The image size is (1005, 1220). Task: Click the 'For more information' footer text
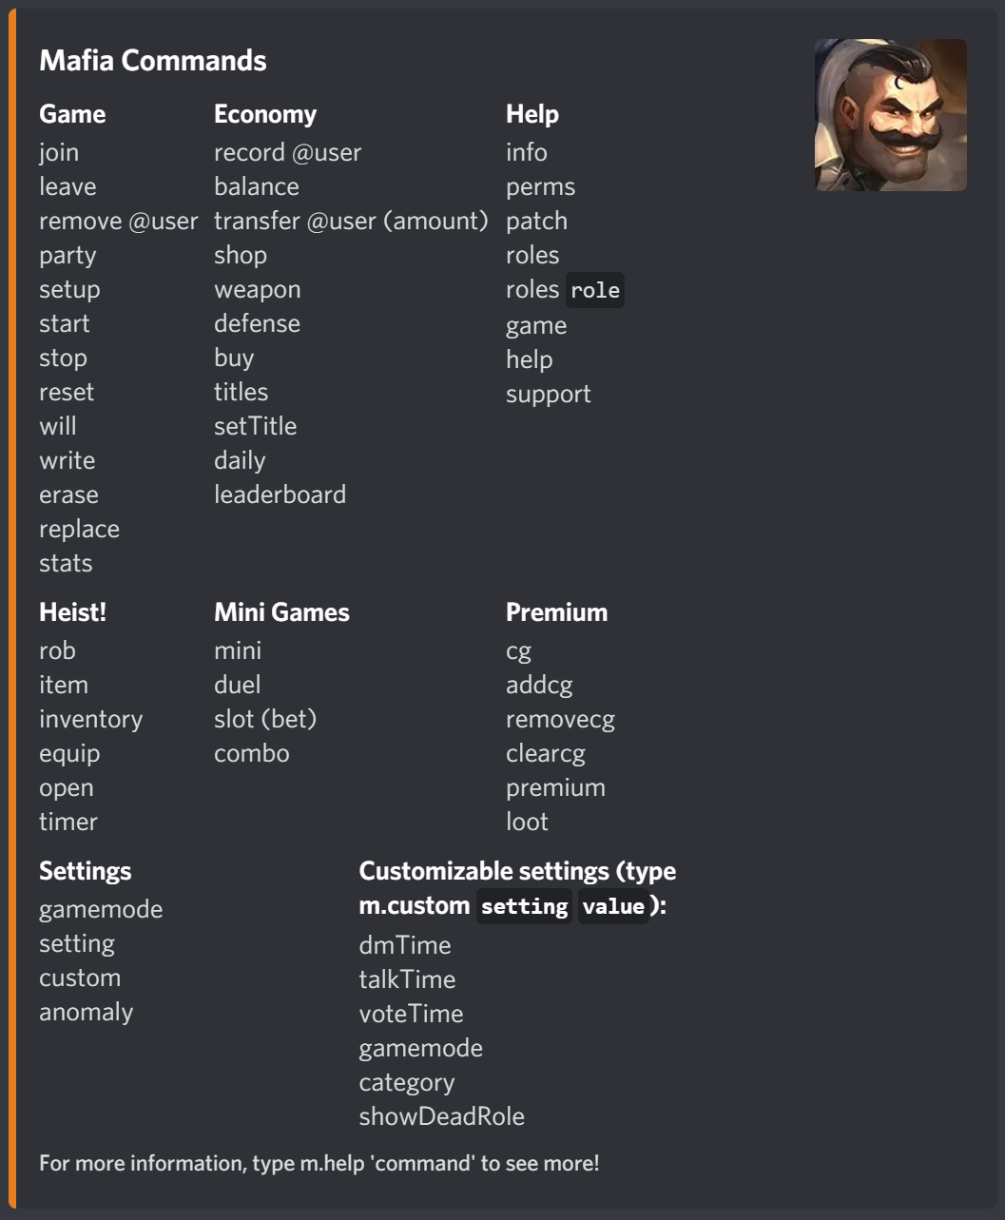319,1164
